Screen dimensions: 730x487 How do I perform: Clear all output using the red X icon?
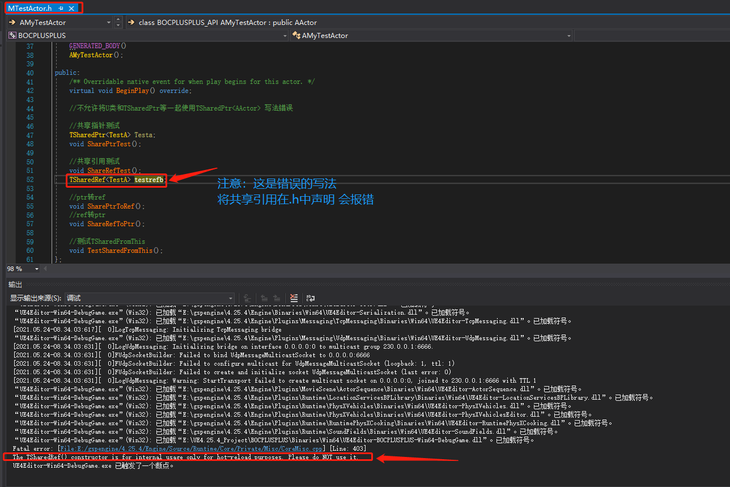[x=294, y=298]
